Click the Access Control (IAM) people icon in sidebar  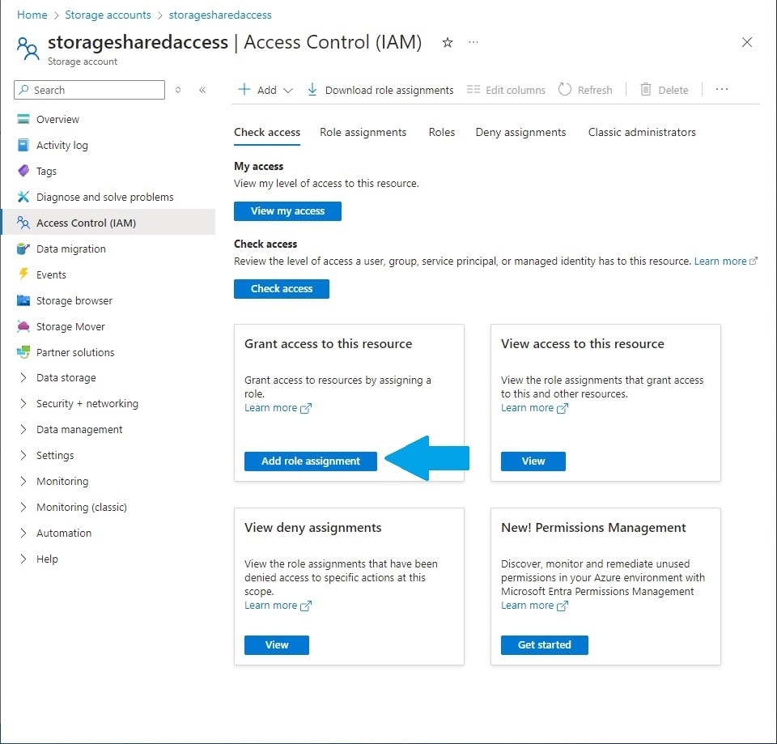[x=23, y=223]
